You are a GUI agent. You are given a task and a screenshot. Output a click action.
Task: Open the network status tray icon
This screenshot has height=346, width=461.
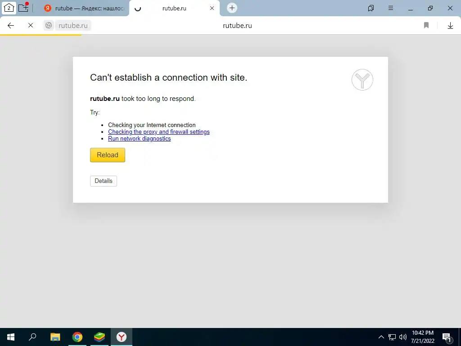click(x=392, y=337)
